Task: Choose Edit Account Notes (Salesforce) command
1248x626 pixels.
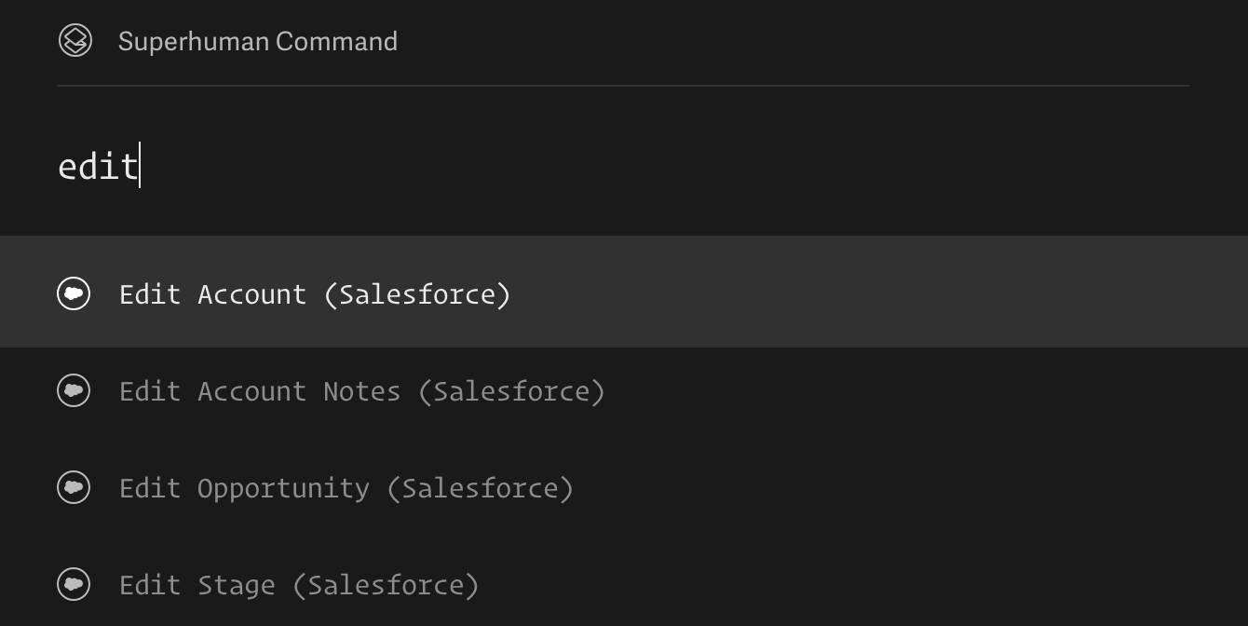Action: [x=361, y=391]
